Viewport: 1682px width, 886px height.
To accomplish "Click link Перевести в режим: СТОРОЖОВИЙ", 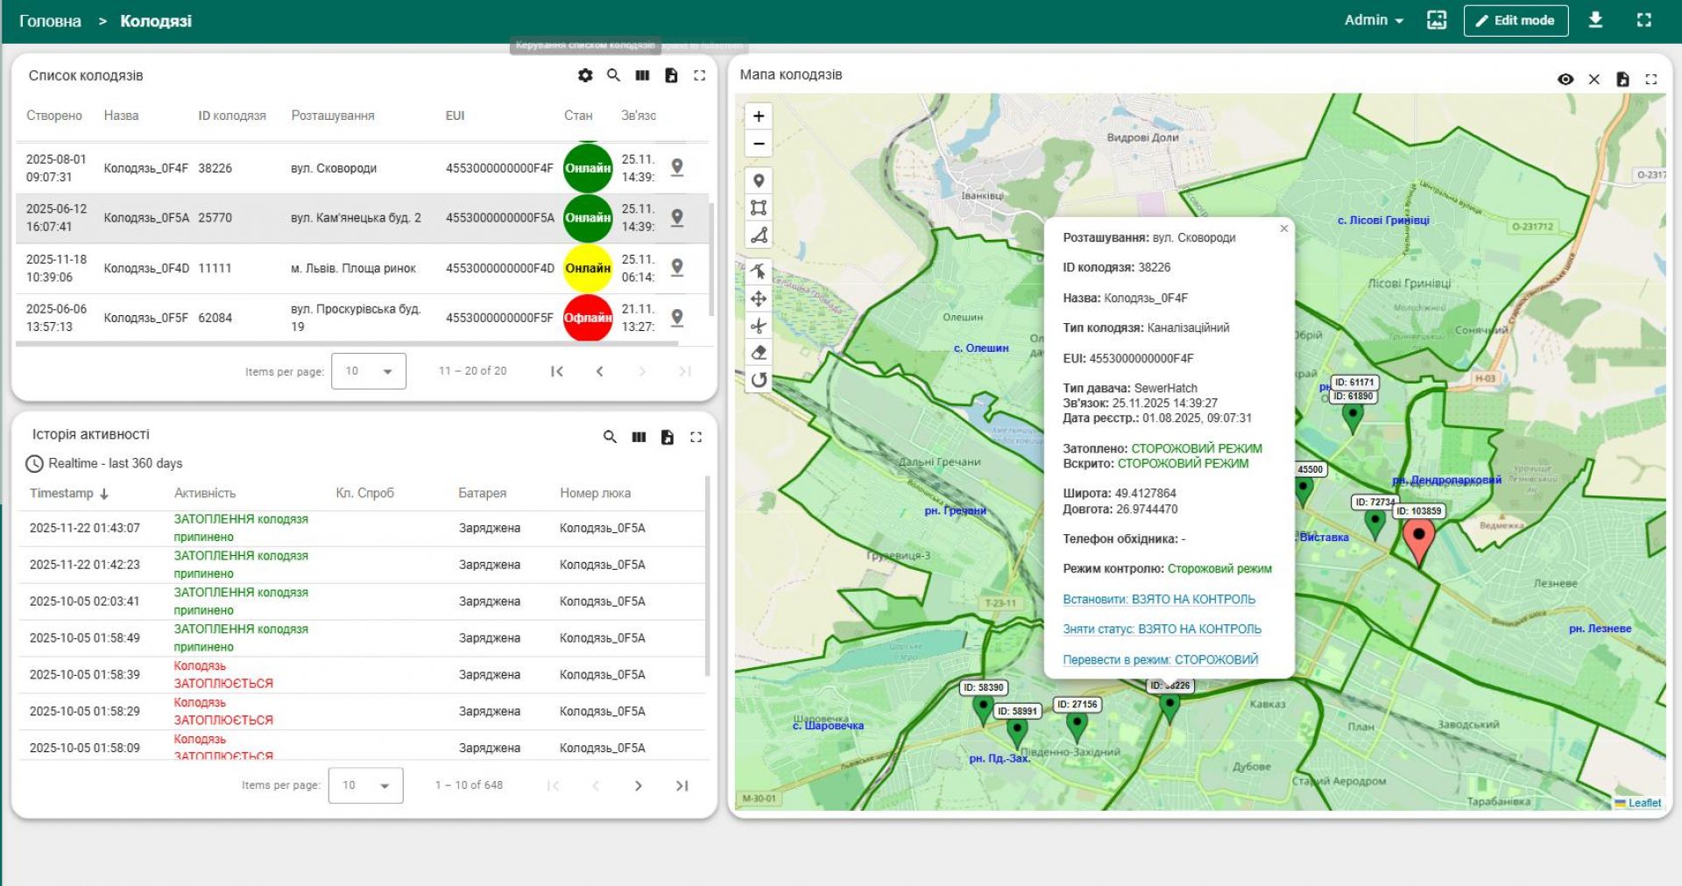I will point(1160,659).
